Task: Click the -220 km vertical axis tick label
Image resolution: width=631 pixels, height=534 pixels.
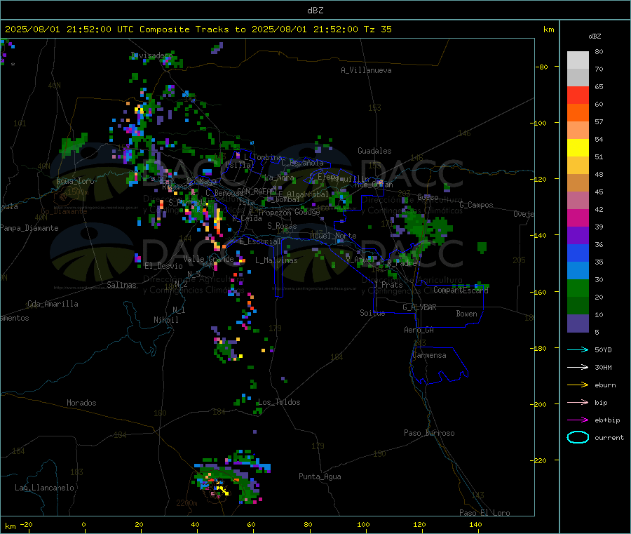Action: 540,461
